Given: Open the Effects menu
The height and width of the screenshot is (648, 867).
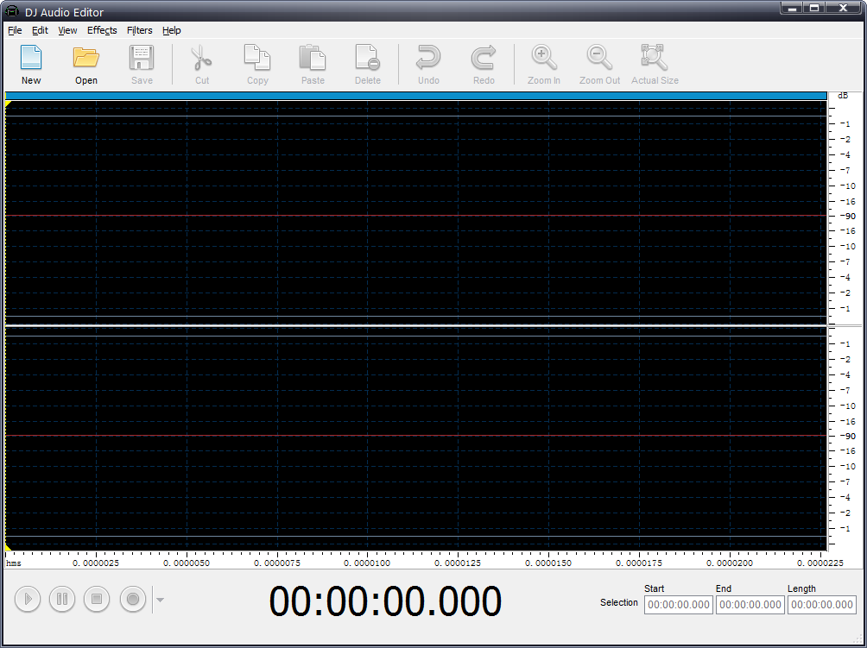Looking at the screenshot, I should coord(102,30).
